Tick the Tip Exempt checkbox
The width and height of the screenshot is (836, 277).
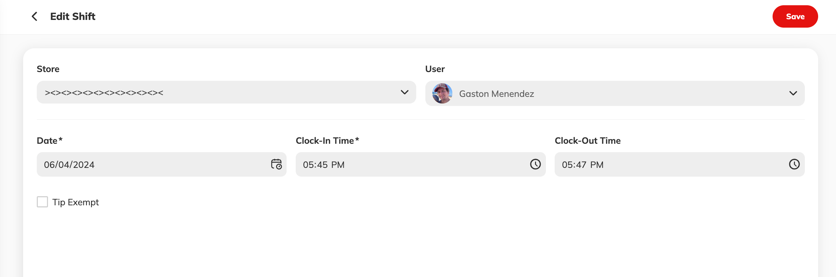click(42, 202)
